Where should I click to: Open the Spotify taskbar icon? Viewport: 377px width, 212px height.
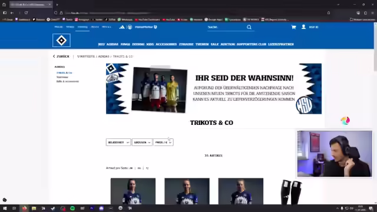click(x=72, y=208)
